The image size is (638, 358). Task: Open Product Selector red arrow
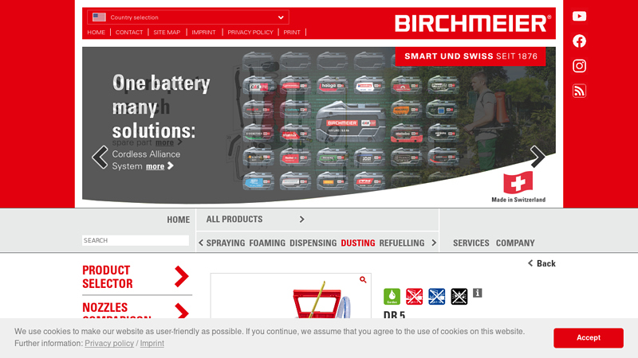pyautogui.click(x=182, y=276)
